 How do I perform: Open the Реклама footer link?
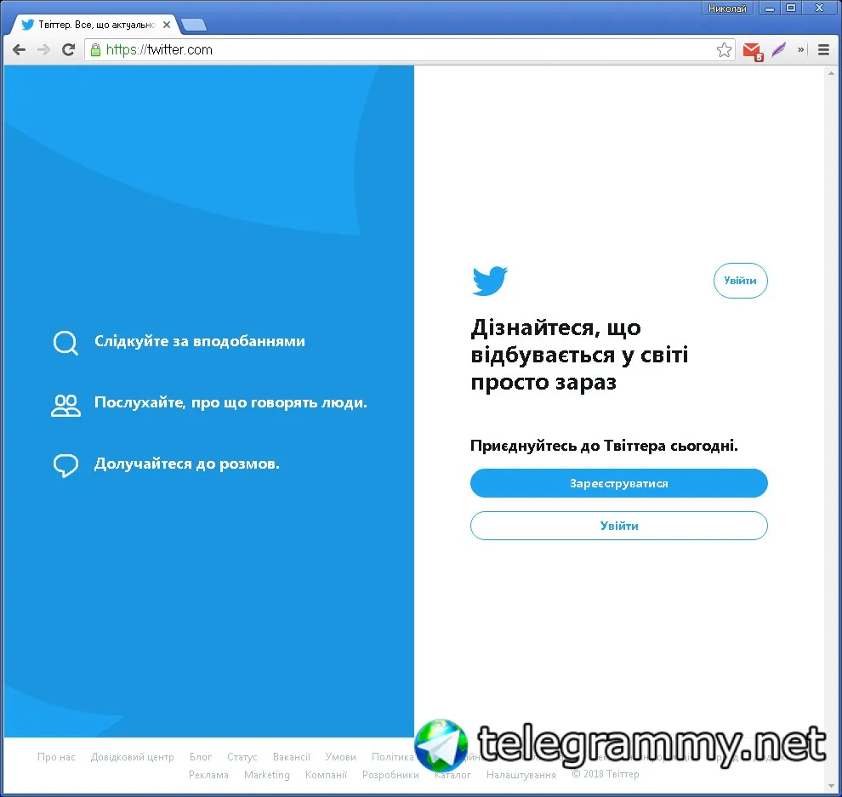coord(208,774)
